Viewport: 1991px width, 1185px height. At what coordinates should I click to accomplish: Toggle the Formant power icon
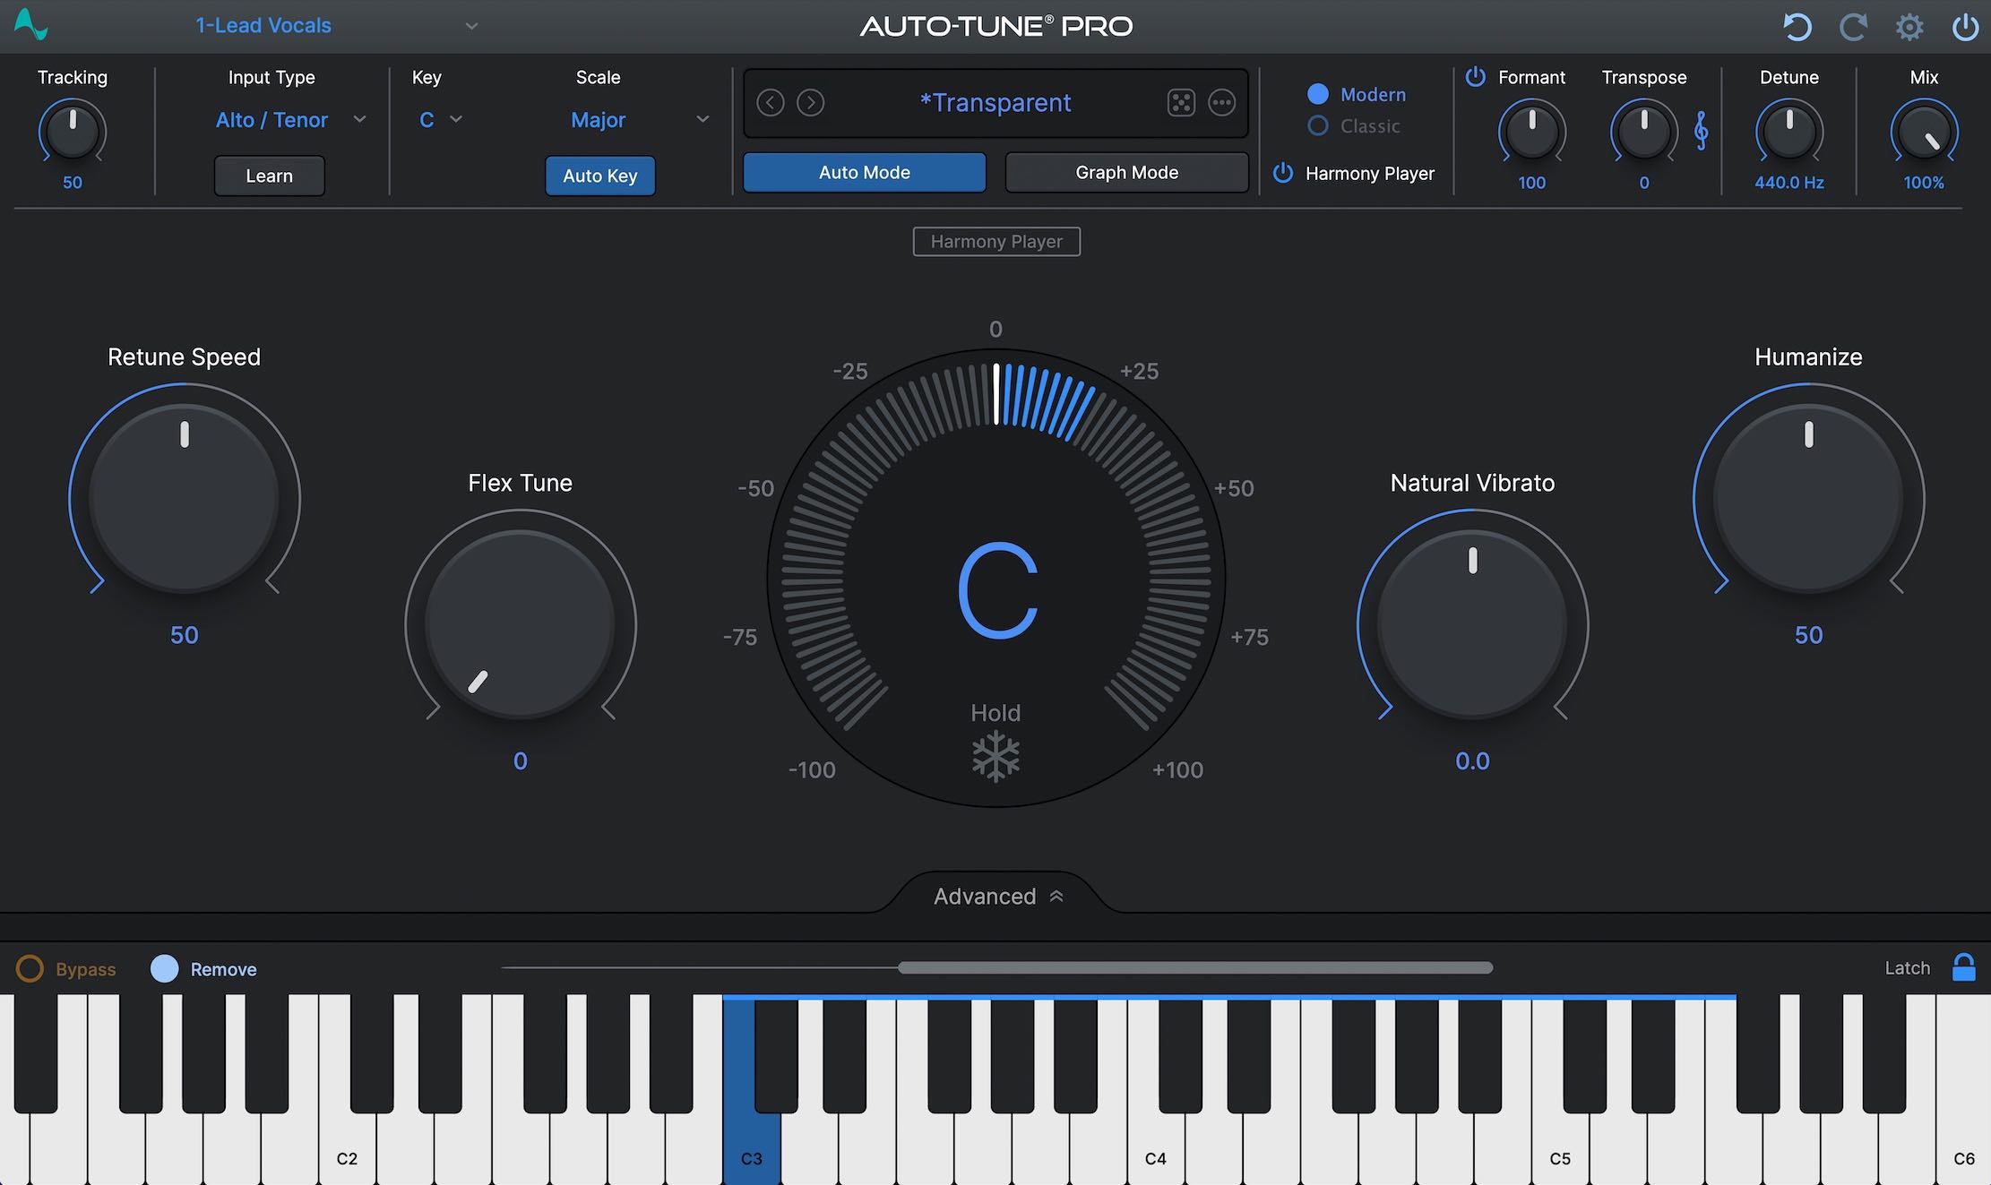[1475, 77]
